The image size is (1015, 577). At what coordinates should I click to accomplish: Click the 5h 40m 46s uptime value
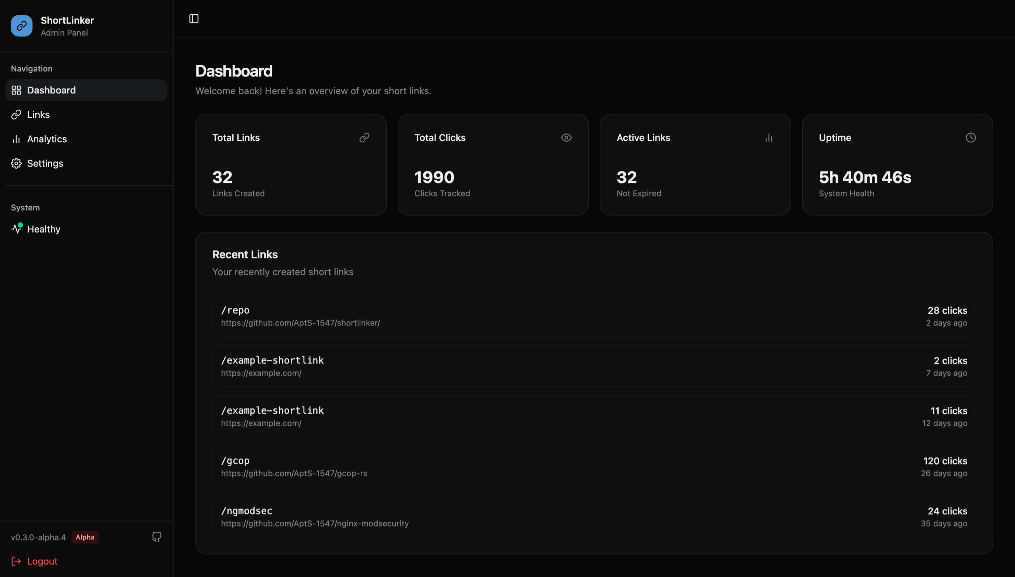click(x=865, y=177)
